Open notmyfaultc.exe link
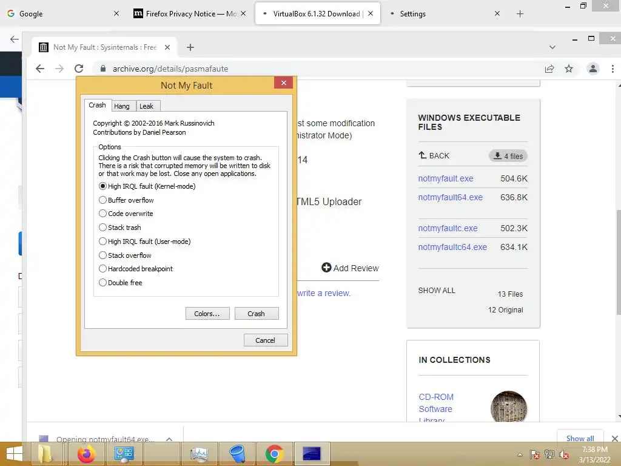Screen dimensions: 621x466 pyautogui.click(x=448, y=228)
